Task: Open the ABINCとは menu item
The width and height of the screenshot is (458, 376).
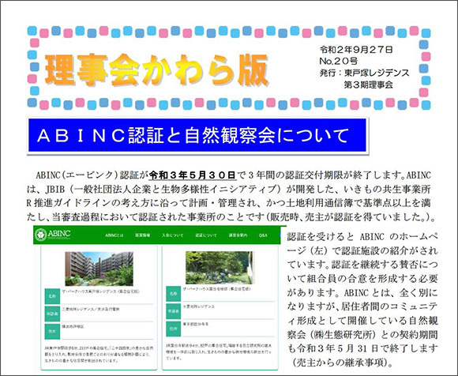Action: tap(114, 235)
